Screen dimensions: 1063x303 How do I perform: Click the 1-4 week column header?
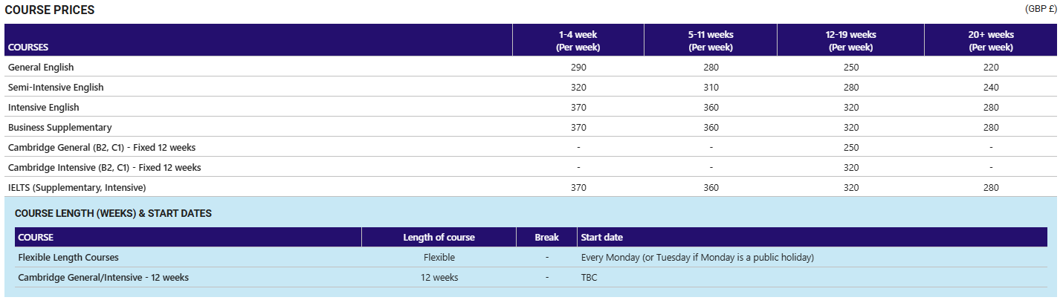[578, 40]
